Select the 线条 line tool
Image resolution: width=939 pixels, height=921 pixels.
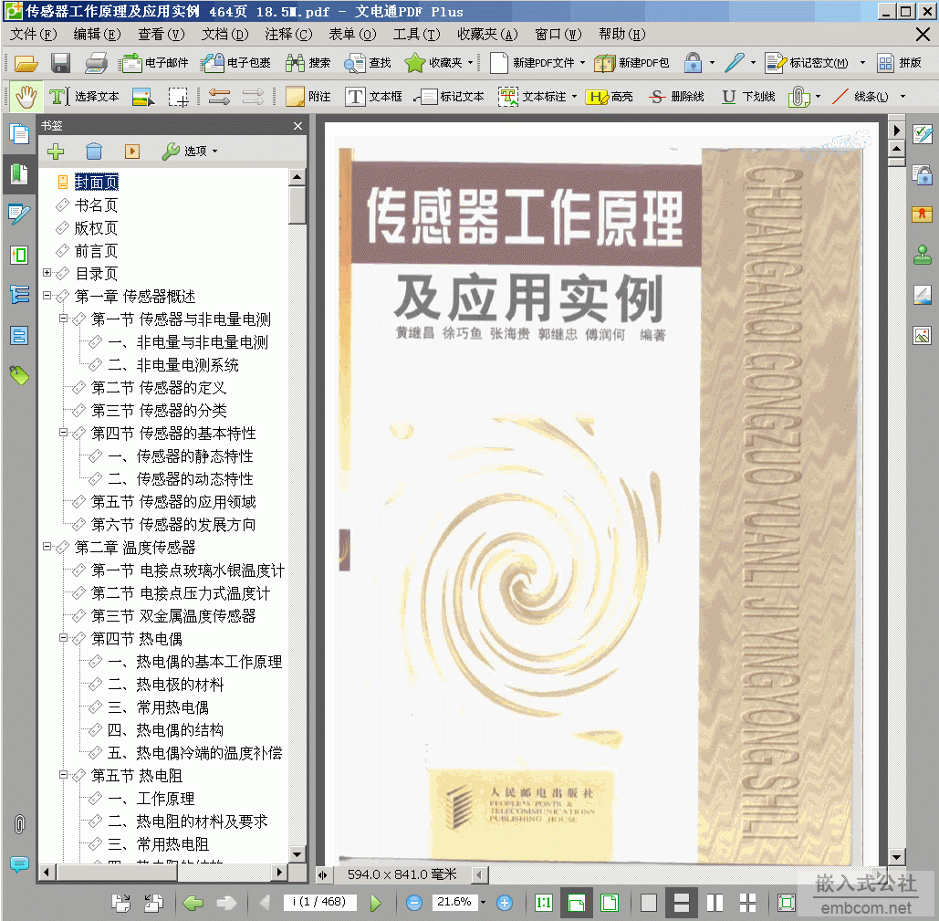(x=860, y=97)
